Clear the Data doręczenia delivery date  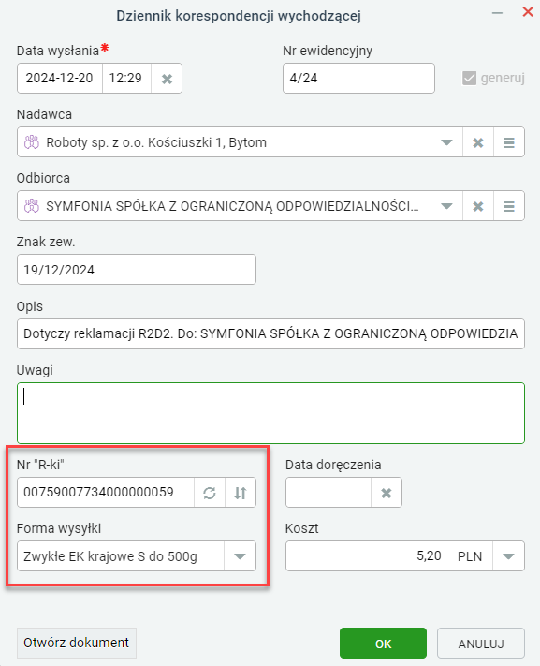click(x=387, y=493)
